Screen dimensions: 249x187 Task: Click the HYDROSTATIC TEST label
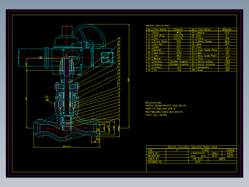198,155
